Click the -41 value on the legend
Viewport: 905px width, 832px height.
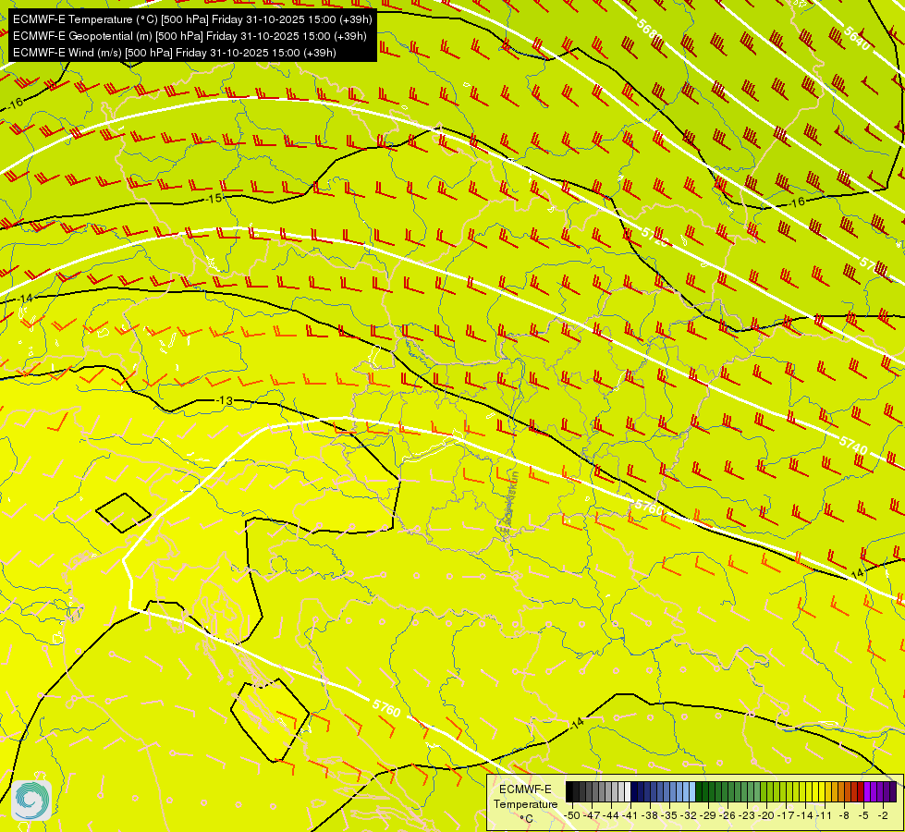630,815
